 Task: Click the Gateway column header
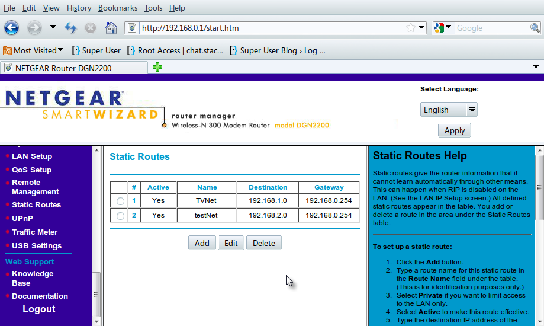pyautogui.click(x=329, y=187)
